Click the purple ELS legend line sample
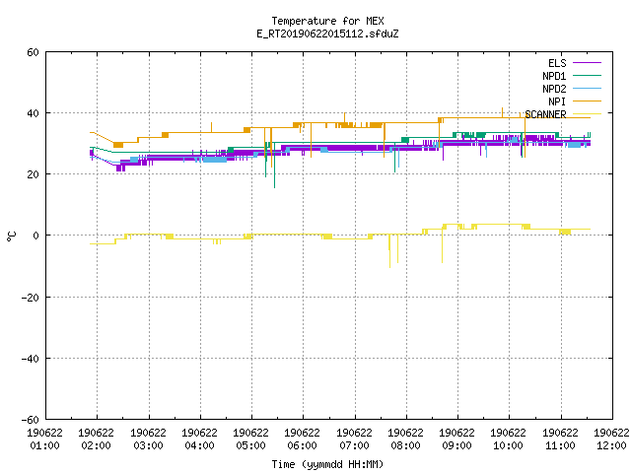The height and width of the screenshot is (473, 631). 587,63
